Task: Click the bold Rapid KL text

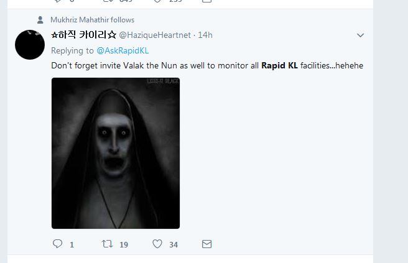Action: coord(279,65)
